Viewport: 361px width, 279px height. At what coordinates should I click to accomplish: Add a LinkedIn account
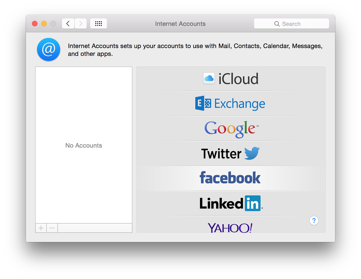(231, 203)
